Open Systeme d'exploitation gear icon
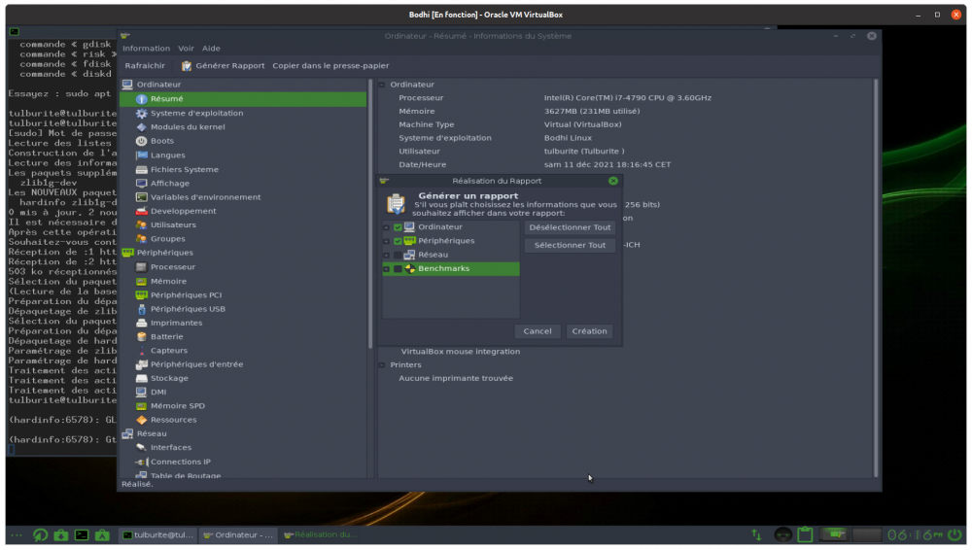The width and height of the screenshot is (972, 550). point(141,114)
